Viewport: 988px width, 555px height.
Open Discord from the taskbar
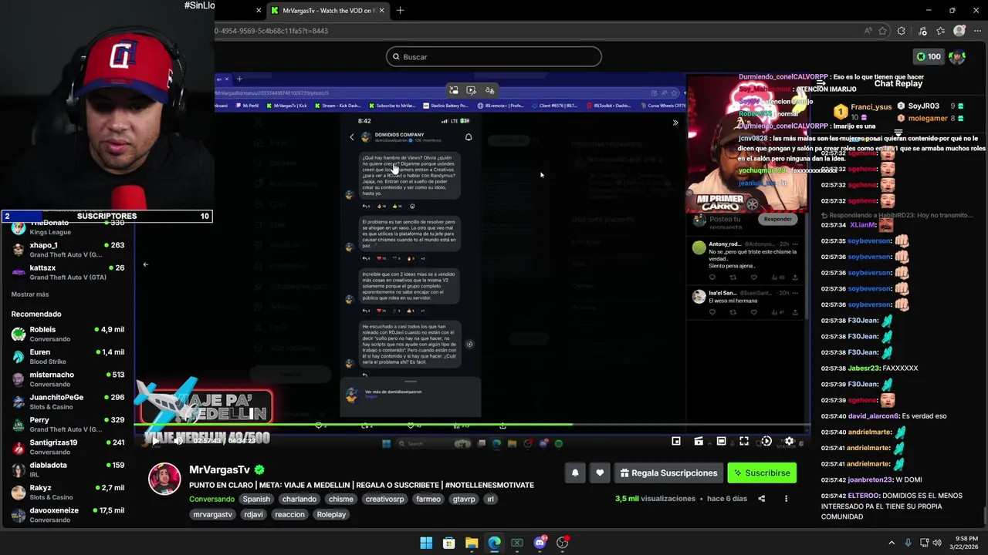click(x=540, y=543)
